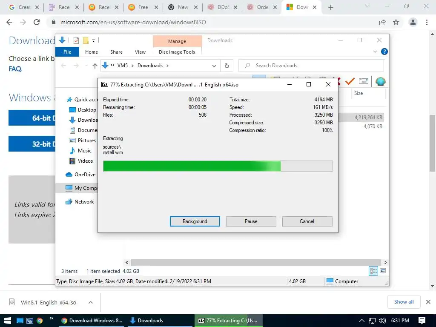Click the horizontal scrollbar right arrow
This screenshot has width=436, height=327.
coord(385,262)
